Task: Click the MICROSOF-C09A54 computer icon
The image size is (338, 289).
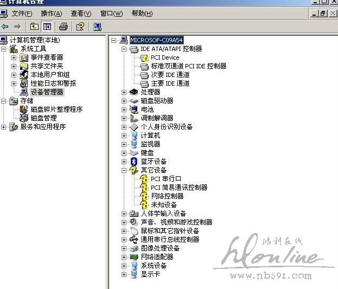Action: pos(124,40)
